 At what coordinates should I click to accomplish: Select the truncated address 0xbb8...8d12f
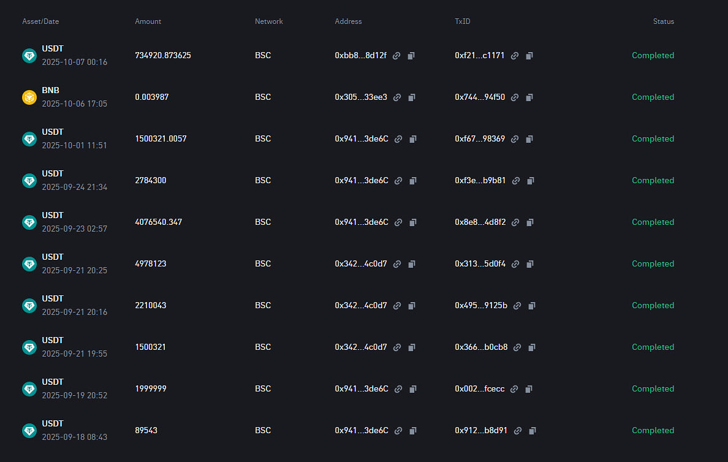(360, 55)
